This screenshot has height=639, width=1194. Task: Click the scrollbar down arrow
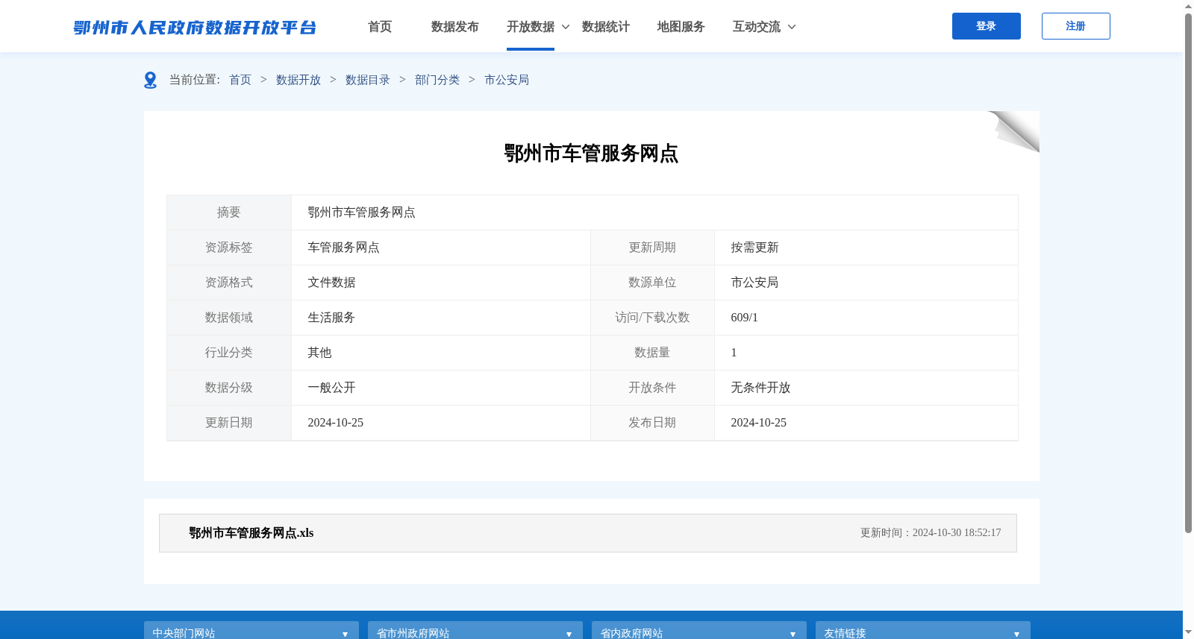click(1188, 632)
